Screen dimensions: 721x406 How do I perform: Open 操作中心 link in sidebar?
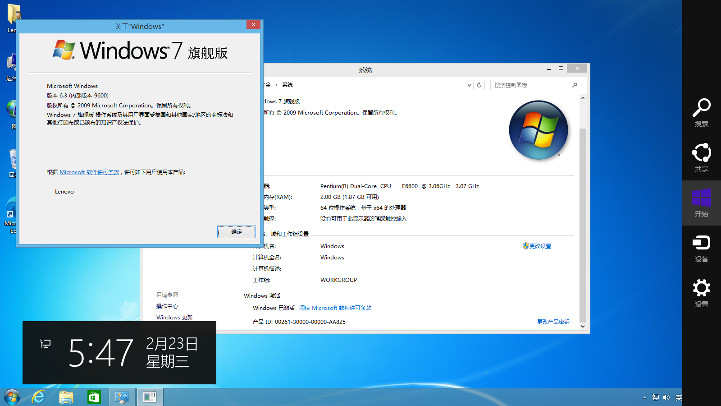click(167, 306)
